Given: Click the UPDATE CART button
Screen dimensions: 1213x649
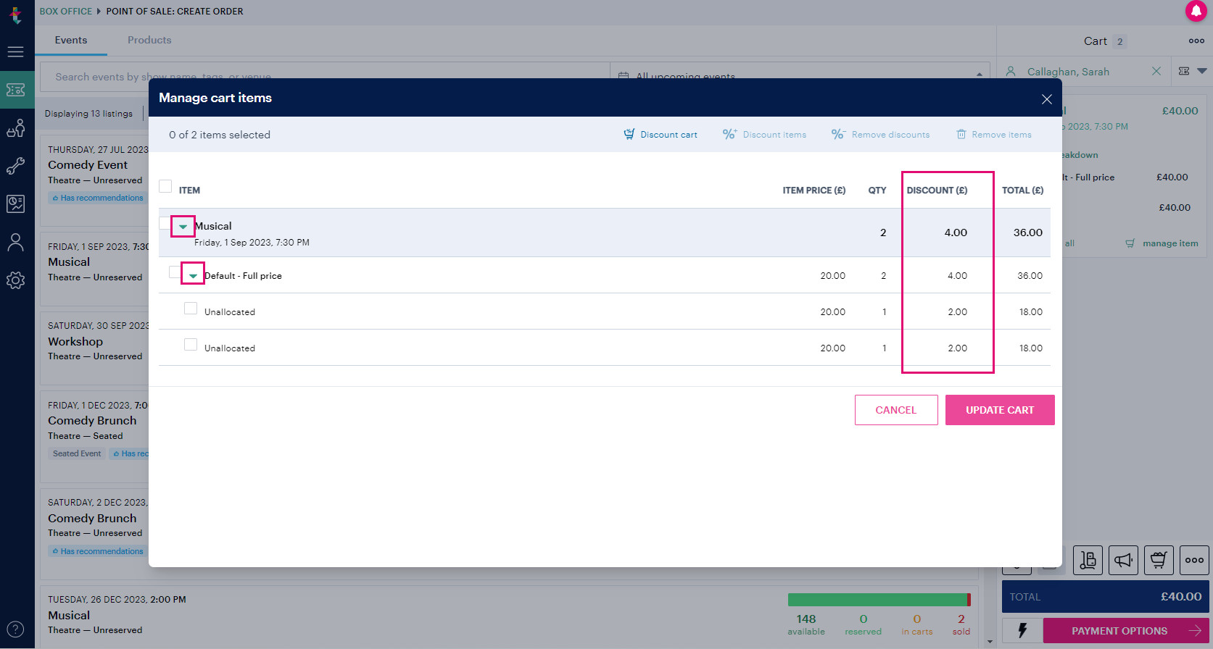Looking at the screenshot, I should [1000, 410].
